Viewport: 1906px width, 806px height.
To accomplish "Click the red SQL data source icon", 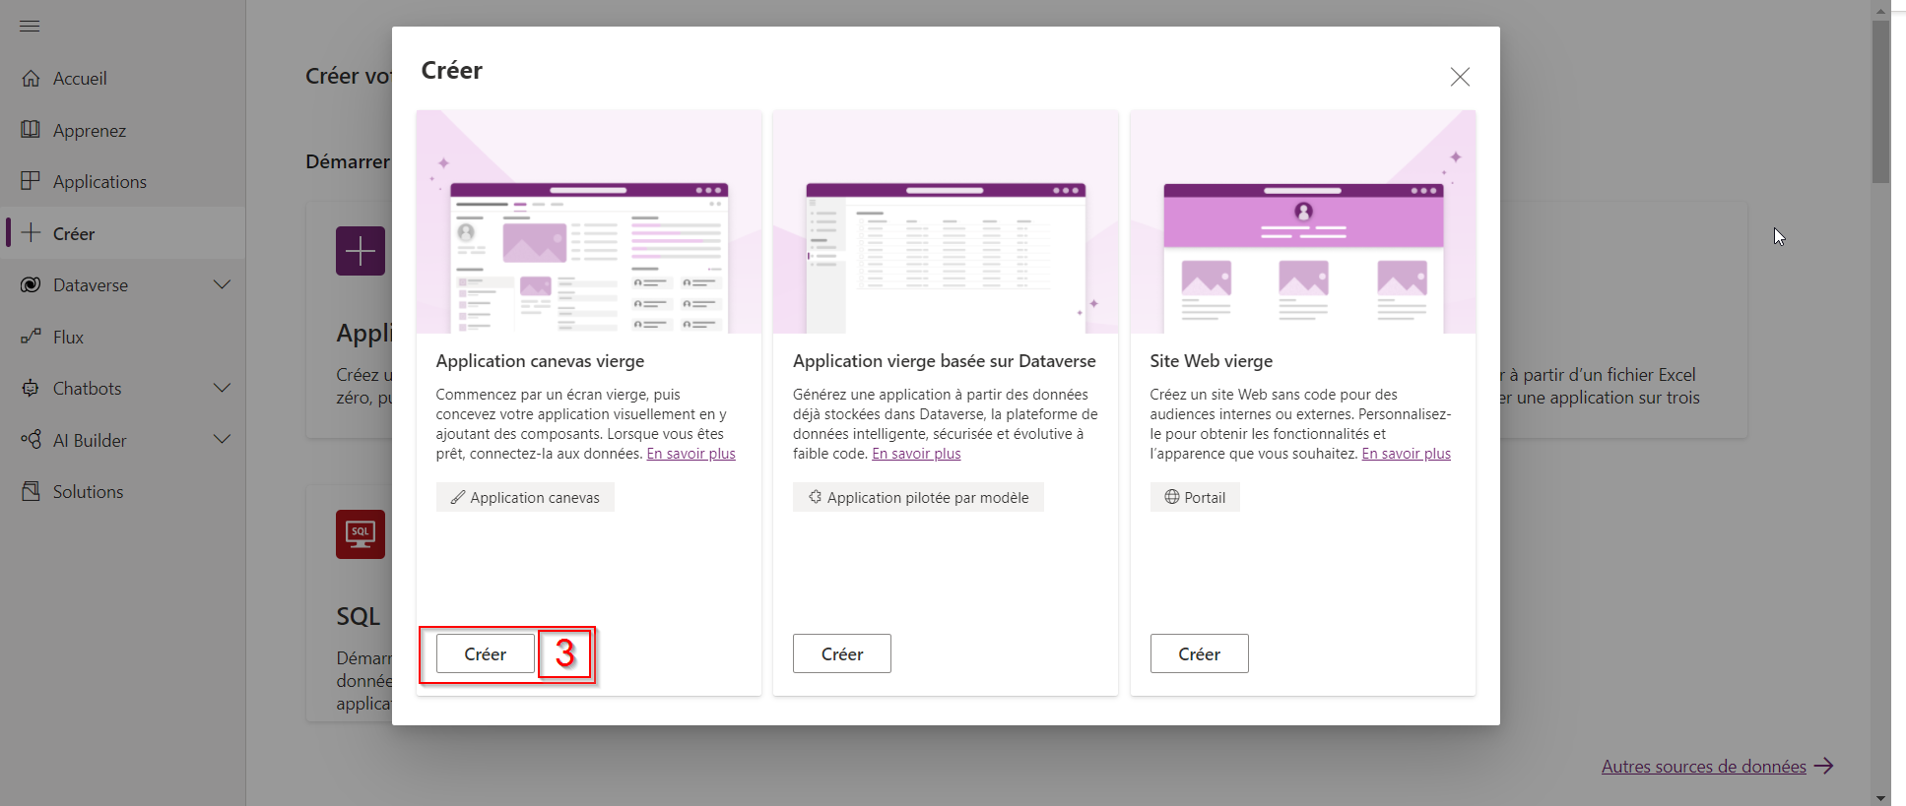I will pyautogui.click(x=360, y=534).
